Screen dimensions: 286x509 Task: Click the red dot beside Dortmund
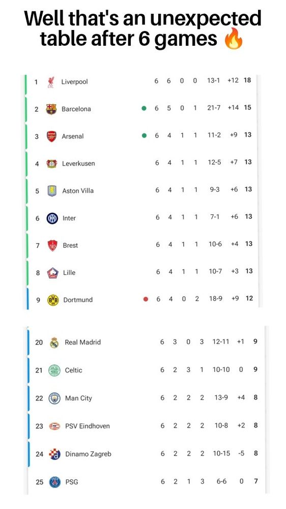146,299
